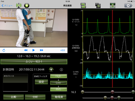Viewport: 135px width, 101px height.
Task: Play the gait video
Action: click(x=34, y=50)
